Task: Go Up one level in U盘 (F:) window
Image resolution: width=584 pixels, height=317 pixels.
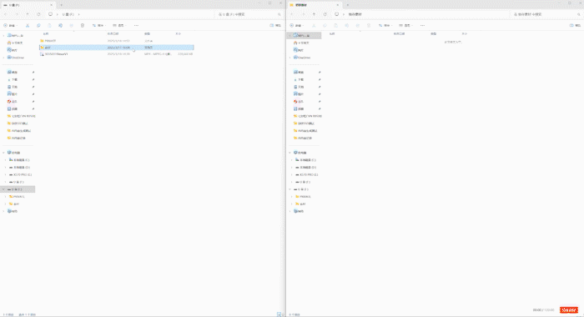Action: (x=28, y=14)
